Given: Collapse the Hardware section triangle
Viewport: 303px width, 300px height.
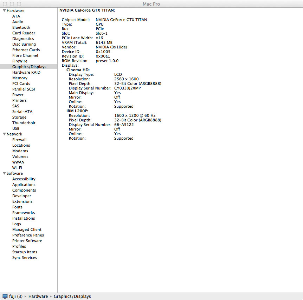Looking at the screenshot, I should (x=4, y=11).
